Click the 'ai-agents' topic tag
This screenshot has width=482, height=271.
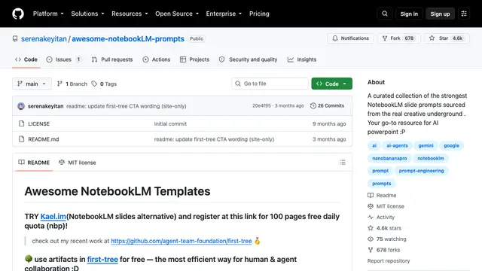(397, 145)
